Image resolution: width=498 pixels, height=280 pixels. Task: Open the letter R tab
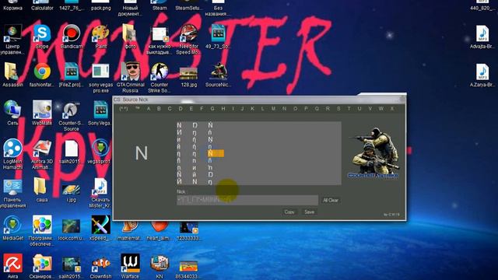328,109
